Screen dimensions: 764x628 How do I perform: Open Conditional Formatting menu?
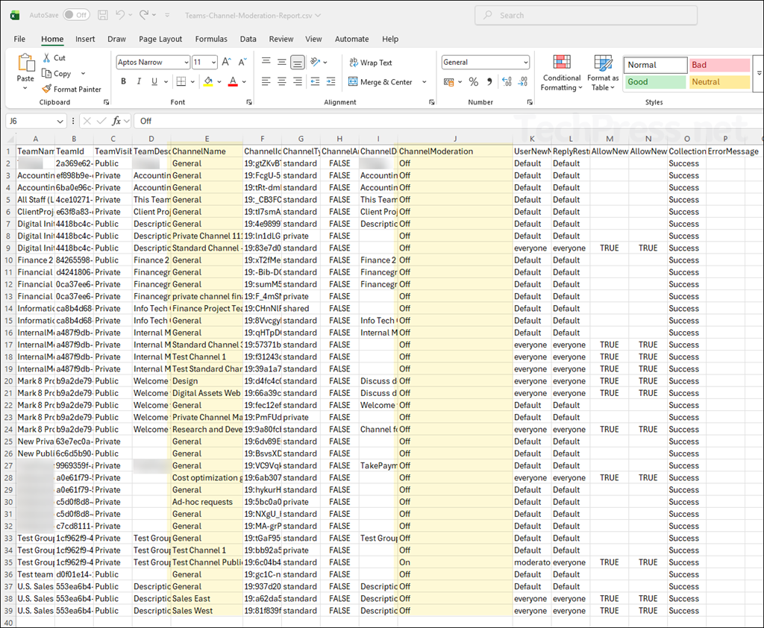pyautogui.click(x=561, y=73)
